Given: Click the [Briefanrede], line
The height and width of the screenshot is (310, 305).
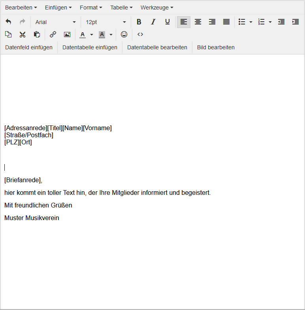Looking at the screenshot, I should 23,180.
